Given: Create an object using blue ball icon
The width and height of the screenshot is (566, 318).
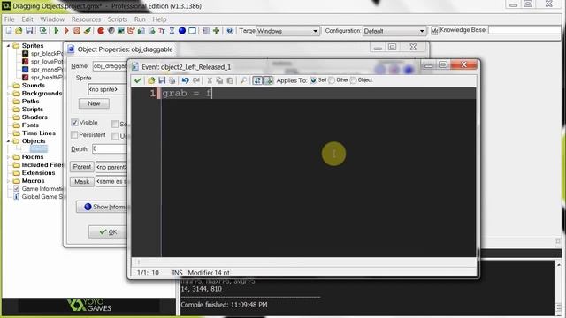Looking at the screenshot, I should [x=182, y=31].
